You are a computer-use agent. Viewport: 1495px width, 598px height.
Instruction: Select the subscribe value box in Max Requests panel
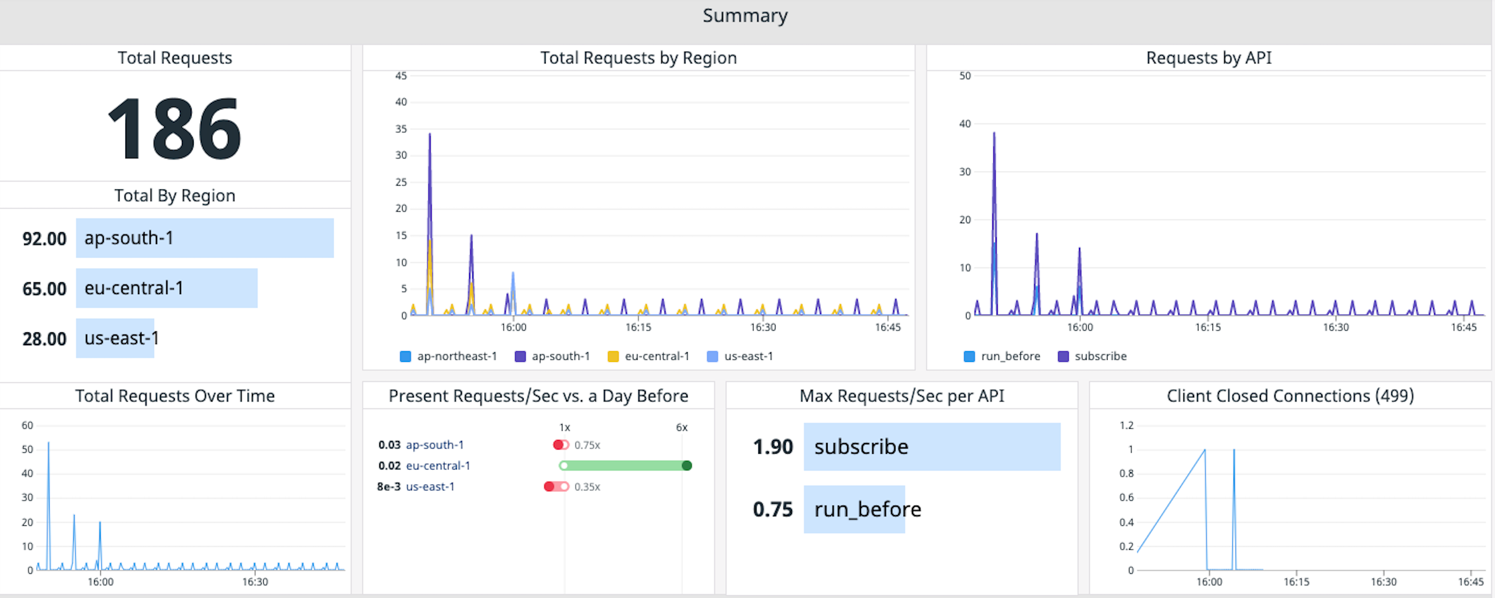pos(932,446)
